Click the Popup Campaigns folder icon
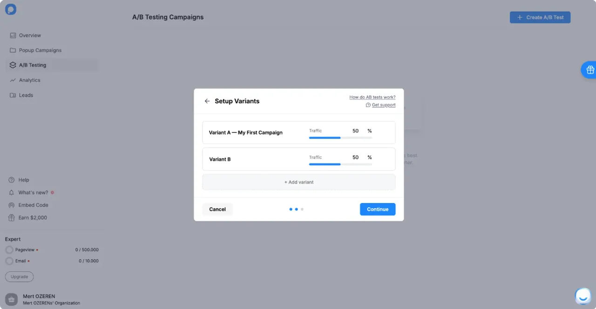596x309 pixels. [13, 50]
